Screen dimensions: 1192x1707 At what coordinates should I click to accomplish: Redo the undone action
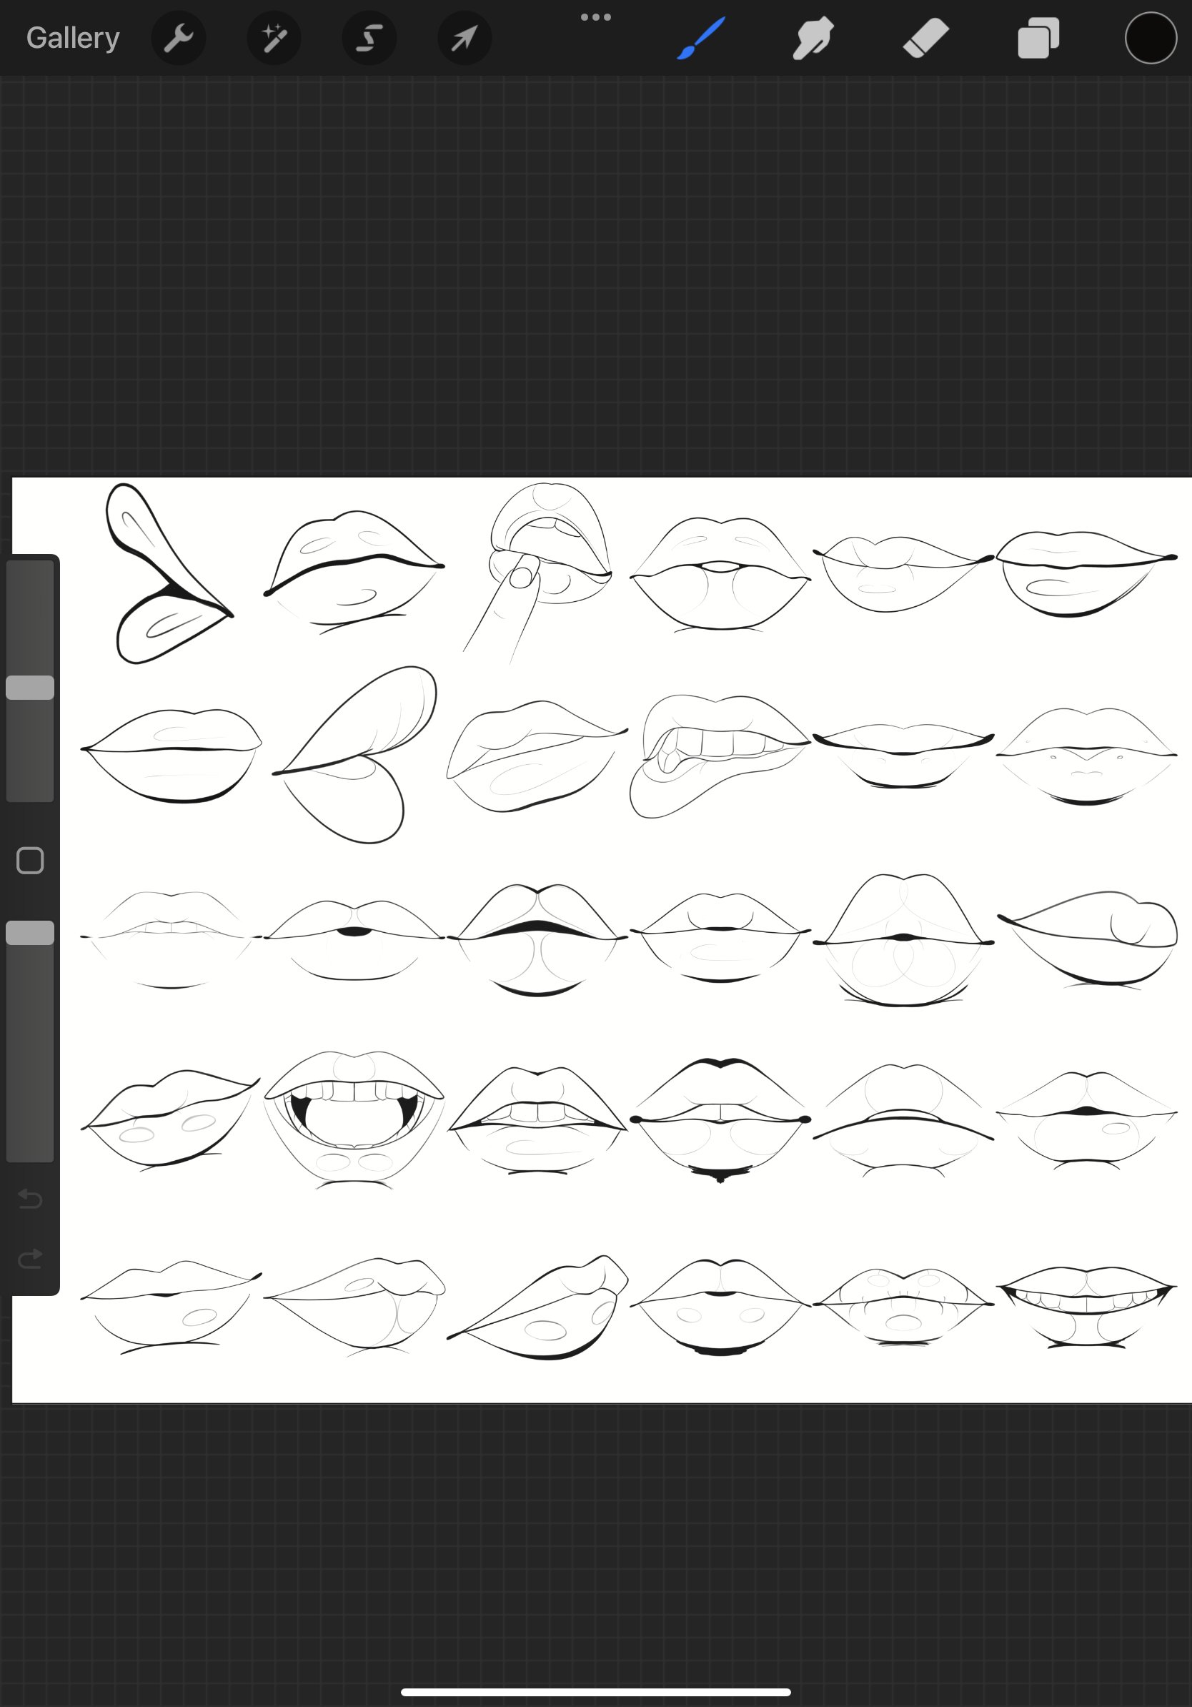click(x=30, y=1258)
